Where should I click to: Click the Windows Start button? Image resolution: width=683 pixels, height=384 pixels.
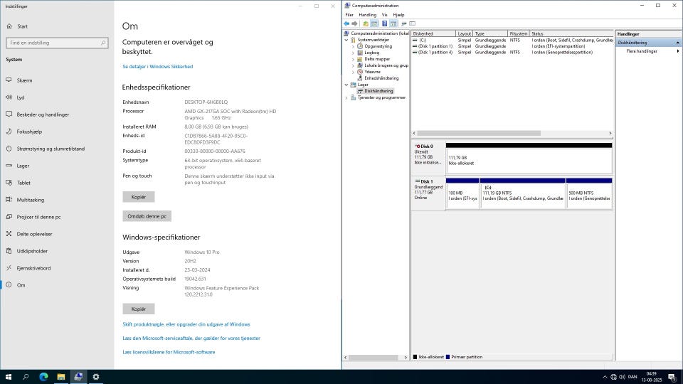pos(9,377)
